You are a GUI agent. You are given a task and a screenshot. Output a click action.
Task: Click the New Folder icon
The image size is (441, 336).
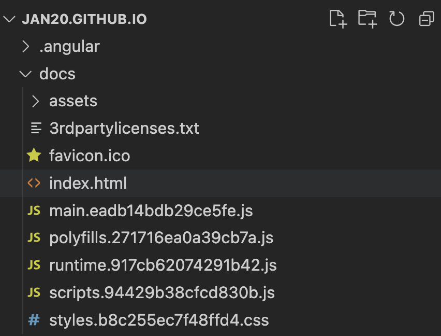[x=367, y=19]
